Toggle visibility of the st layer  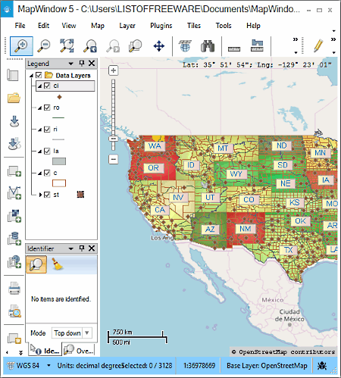pyautogui.click(x=47, y=195)
